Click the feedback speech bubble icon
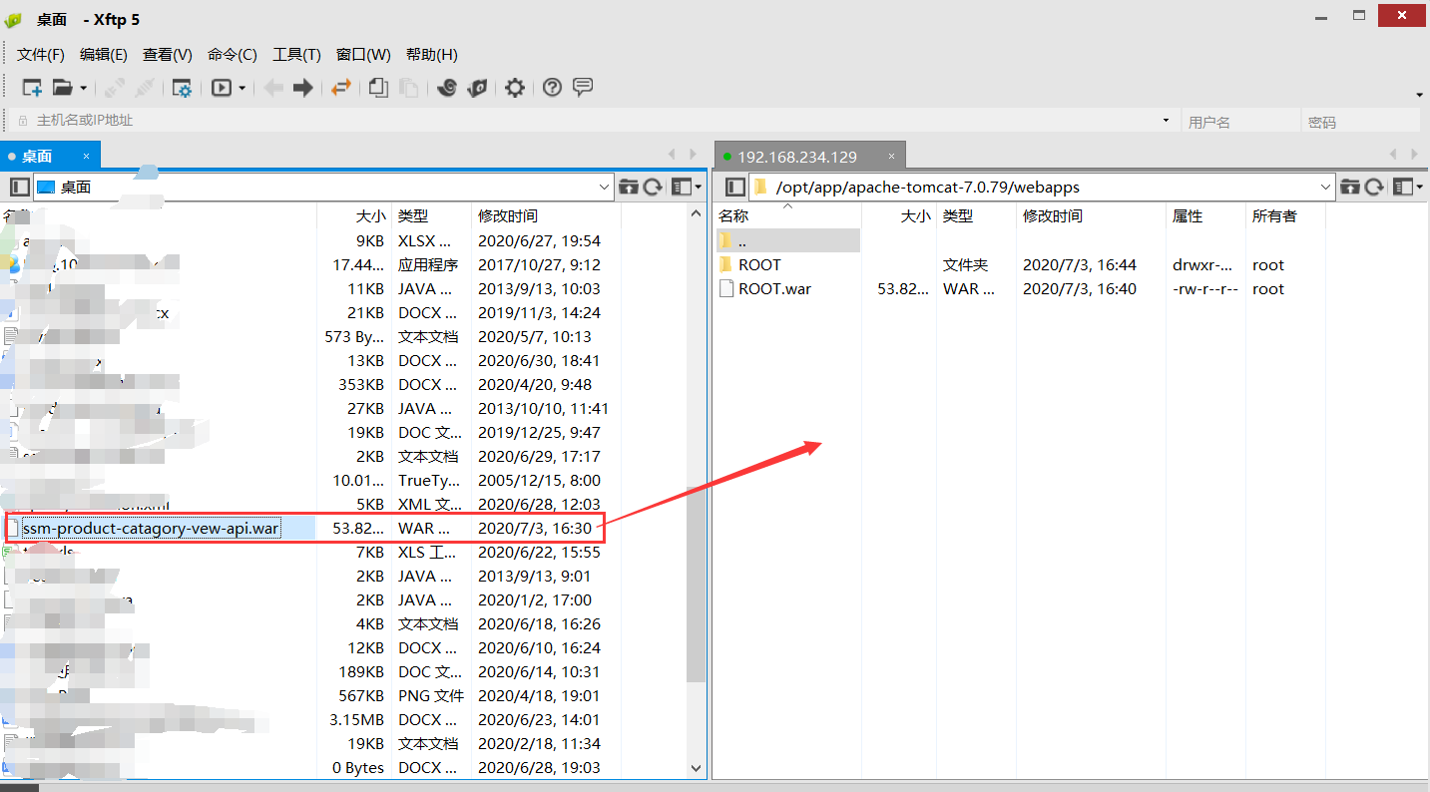Screen dimensions: 1430x792 pos(582,88)
